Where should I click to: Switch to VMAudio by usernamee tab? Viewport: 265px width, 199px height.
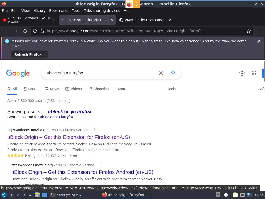click(x=145, y=20)
